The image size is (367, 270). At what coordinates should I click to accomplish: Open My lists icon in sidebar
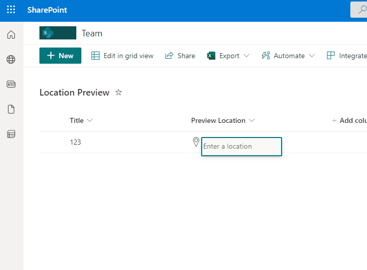(x=11, y=134)
